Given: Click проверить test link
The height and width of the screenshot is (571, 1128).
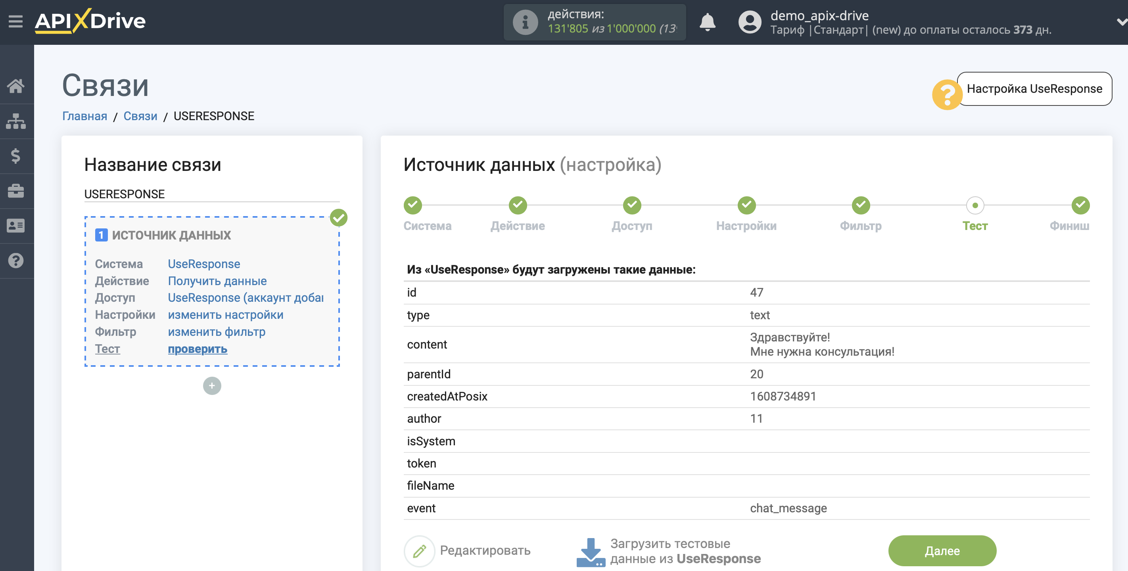Looking at the screenshot, I should (x=198, y=349).
